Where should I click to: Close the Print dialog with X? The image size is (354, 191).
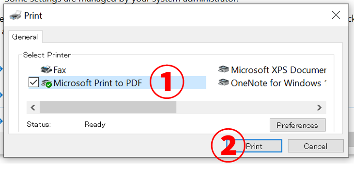click(x=336, y=15)
